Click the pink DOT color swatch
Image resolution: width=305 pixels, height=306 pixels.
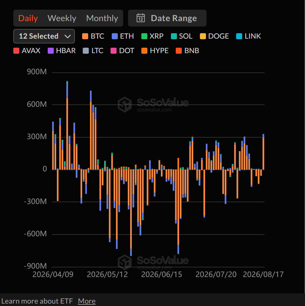[114, 51]
